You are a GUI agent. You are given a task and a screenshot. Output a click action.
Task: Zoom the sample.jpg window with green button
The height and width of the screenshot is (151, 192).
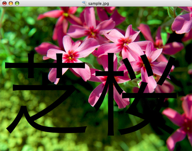pyautogui.click(x=17, y=3)
